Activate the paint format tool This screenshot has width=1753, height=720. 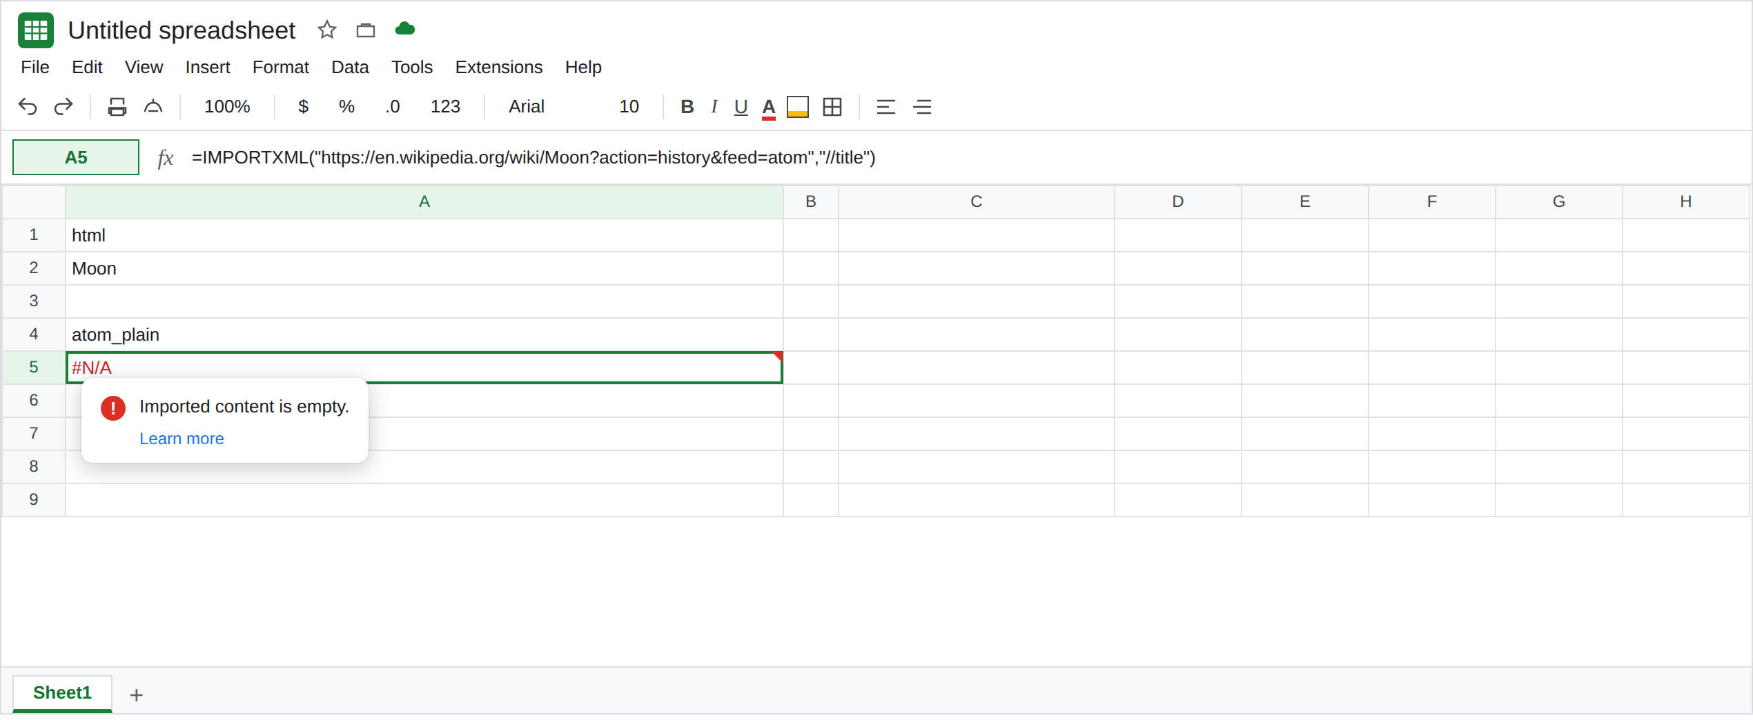(153, 107)
